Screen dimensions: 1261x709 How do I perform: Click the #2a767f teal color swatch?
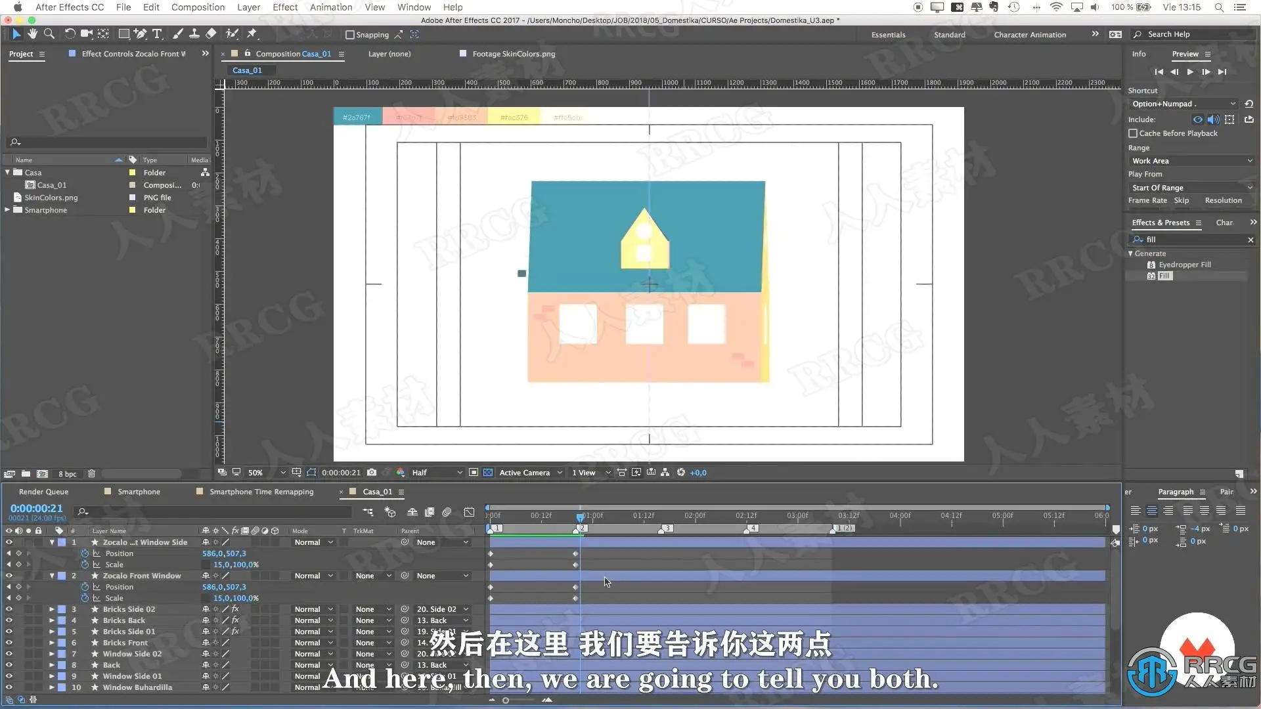coord(357,118)
